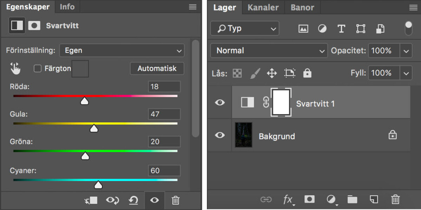
Task: Open the Opacitet slider dropdown arrow
Action: point(406,51)
